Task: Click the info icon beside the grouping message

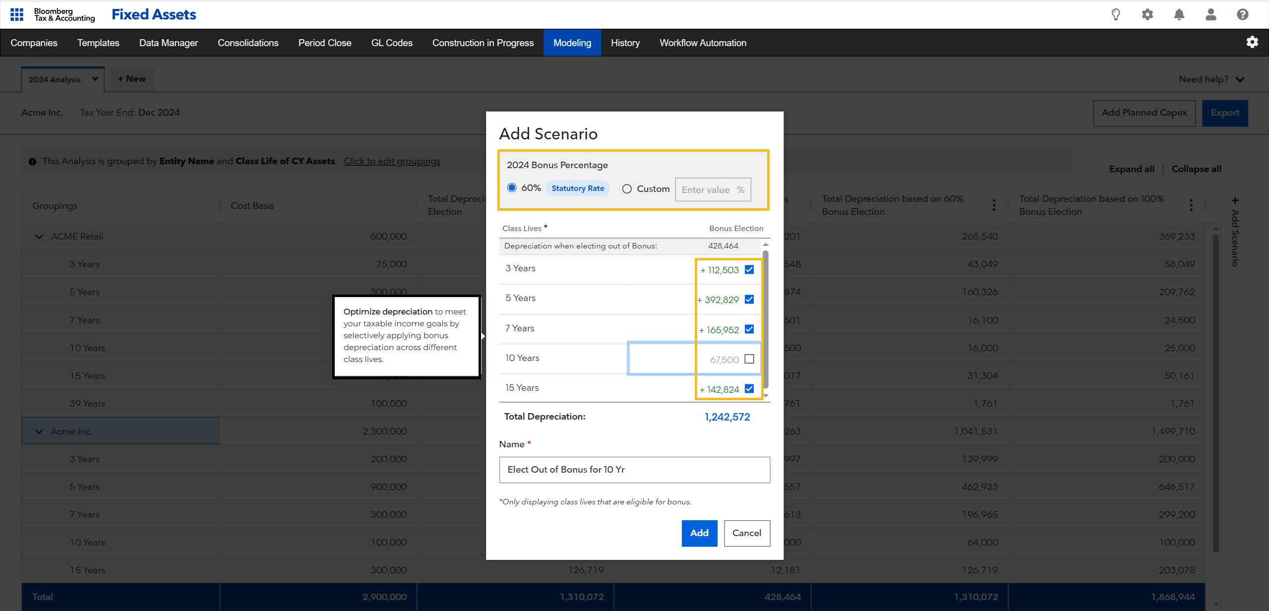Action: pyautogui.click(x=32, y=161)
